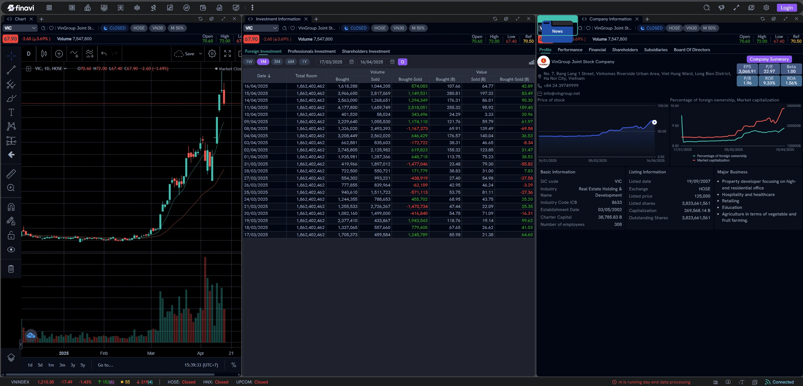Open candlestick chart style selector

44,54
